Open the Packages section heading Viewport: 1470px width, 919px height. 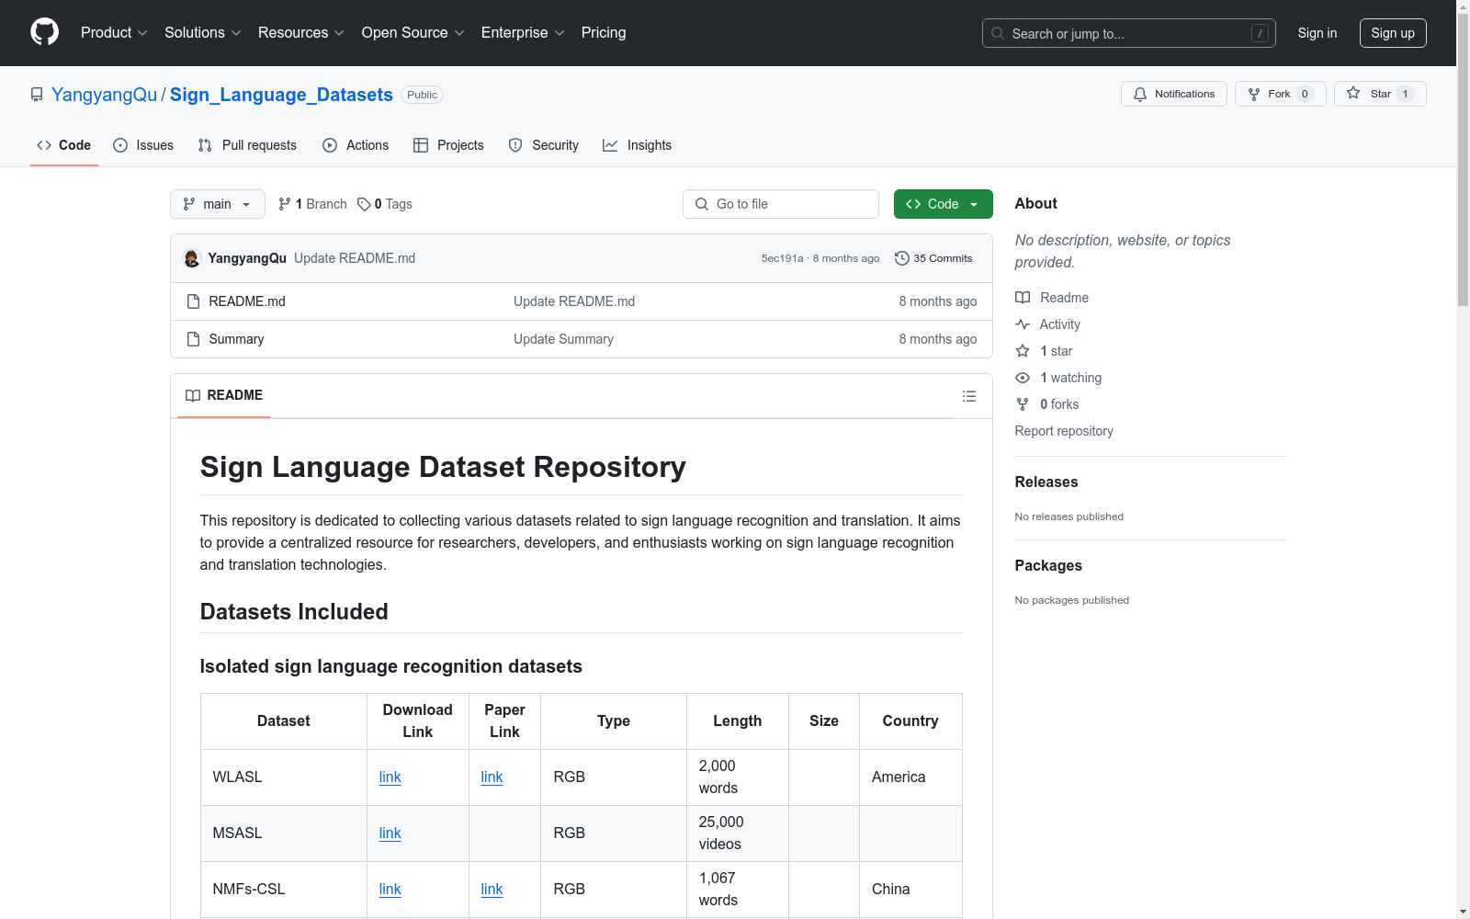click(x=1048, y=565)
